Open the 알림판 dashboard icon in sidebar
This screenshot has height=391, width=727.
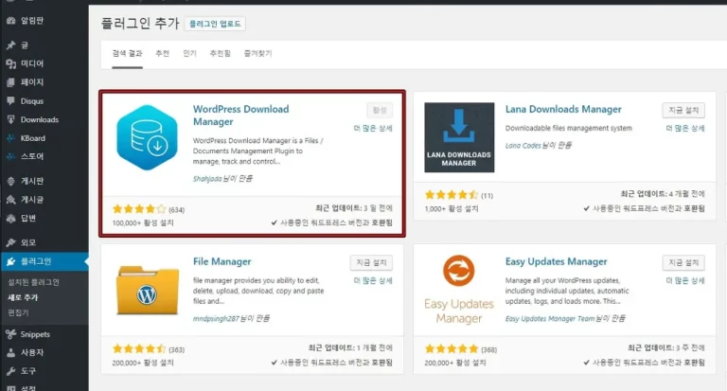11,21
